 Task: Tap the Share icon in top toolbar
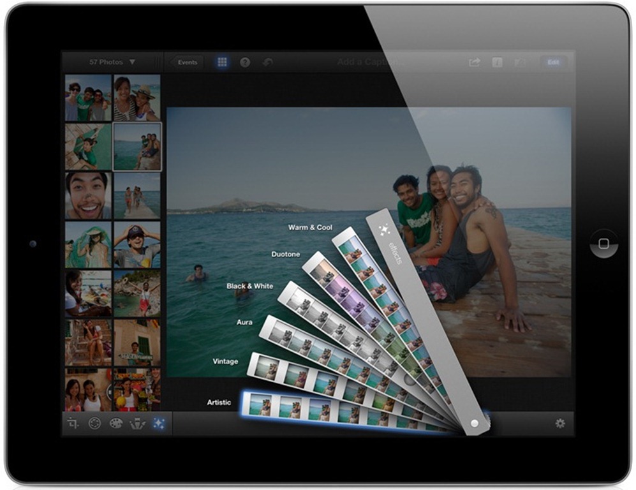474,63
